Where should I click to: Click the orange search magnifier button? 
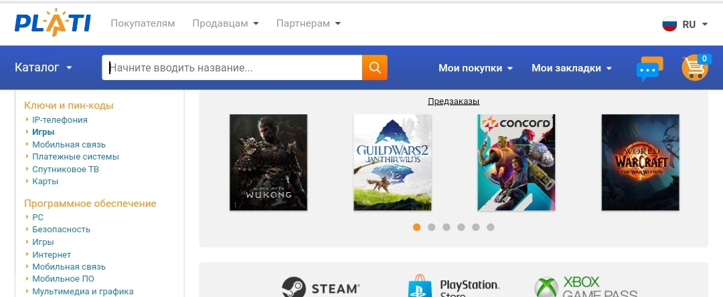click(x=374, y=67)
